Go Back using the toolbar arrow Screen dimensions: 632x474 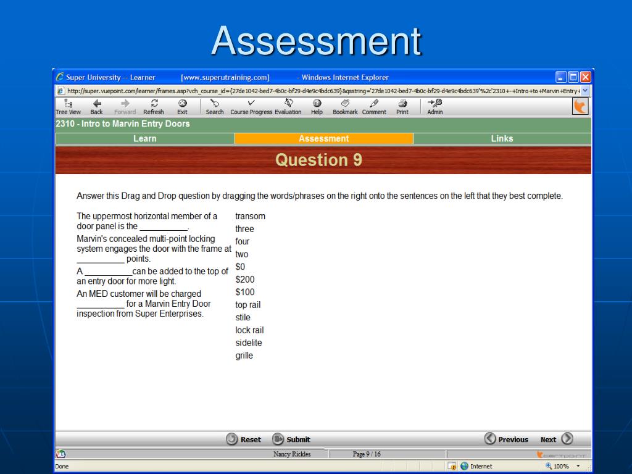96,107
